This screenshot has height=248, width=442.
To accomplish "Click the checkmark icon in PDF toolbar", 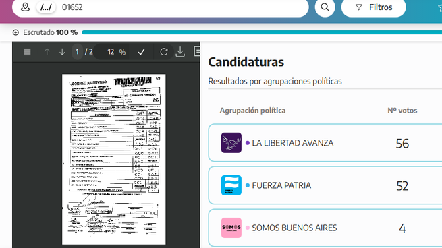I will 141,52.
